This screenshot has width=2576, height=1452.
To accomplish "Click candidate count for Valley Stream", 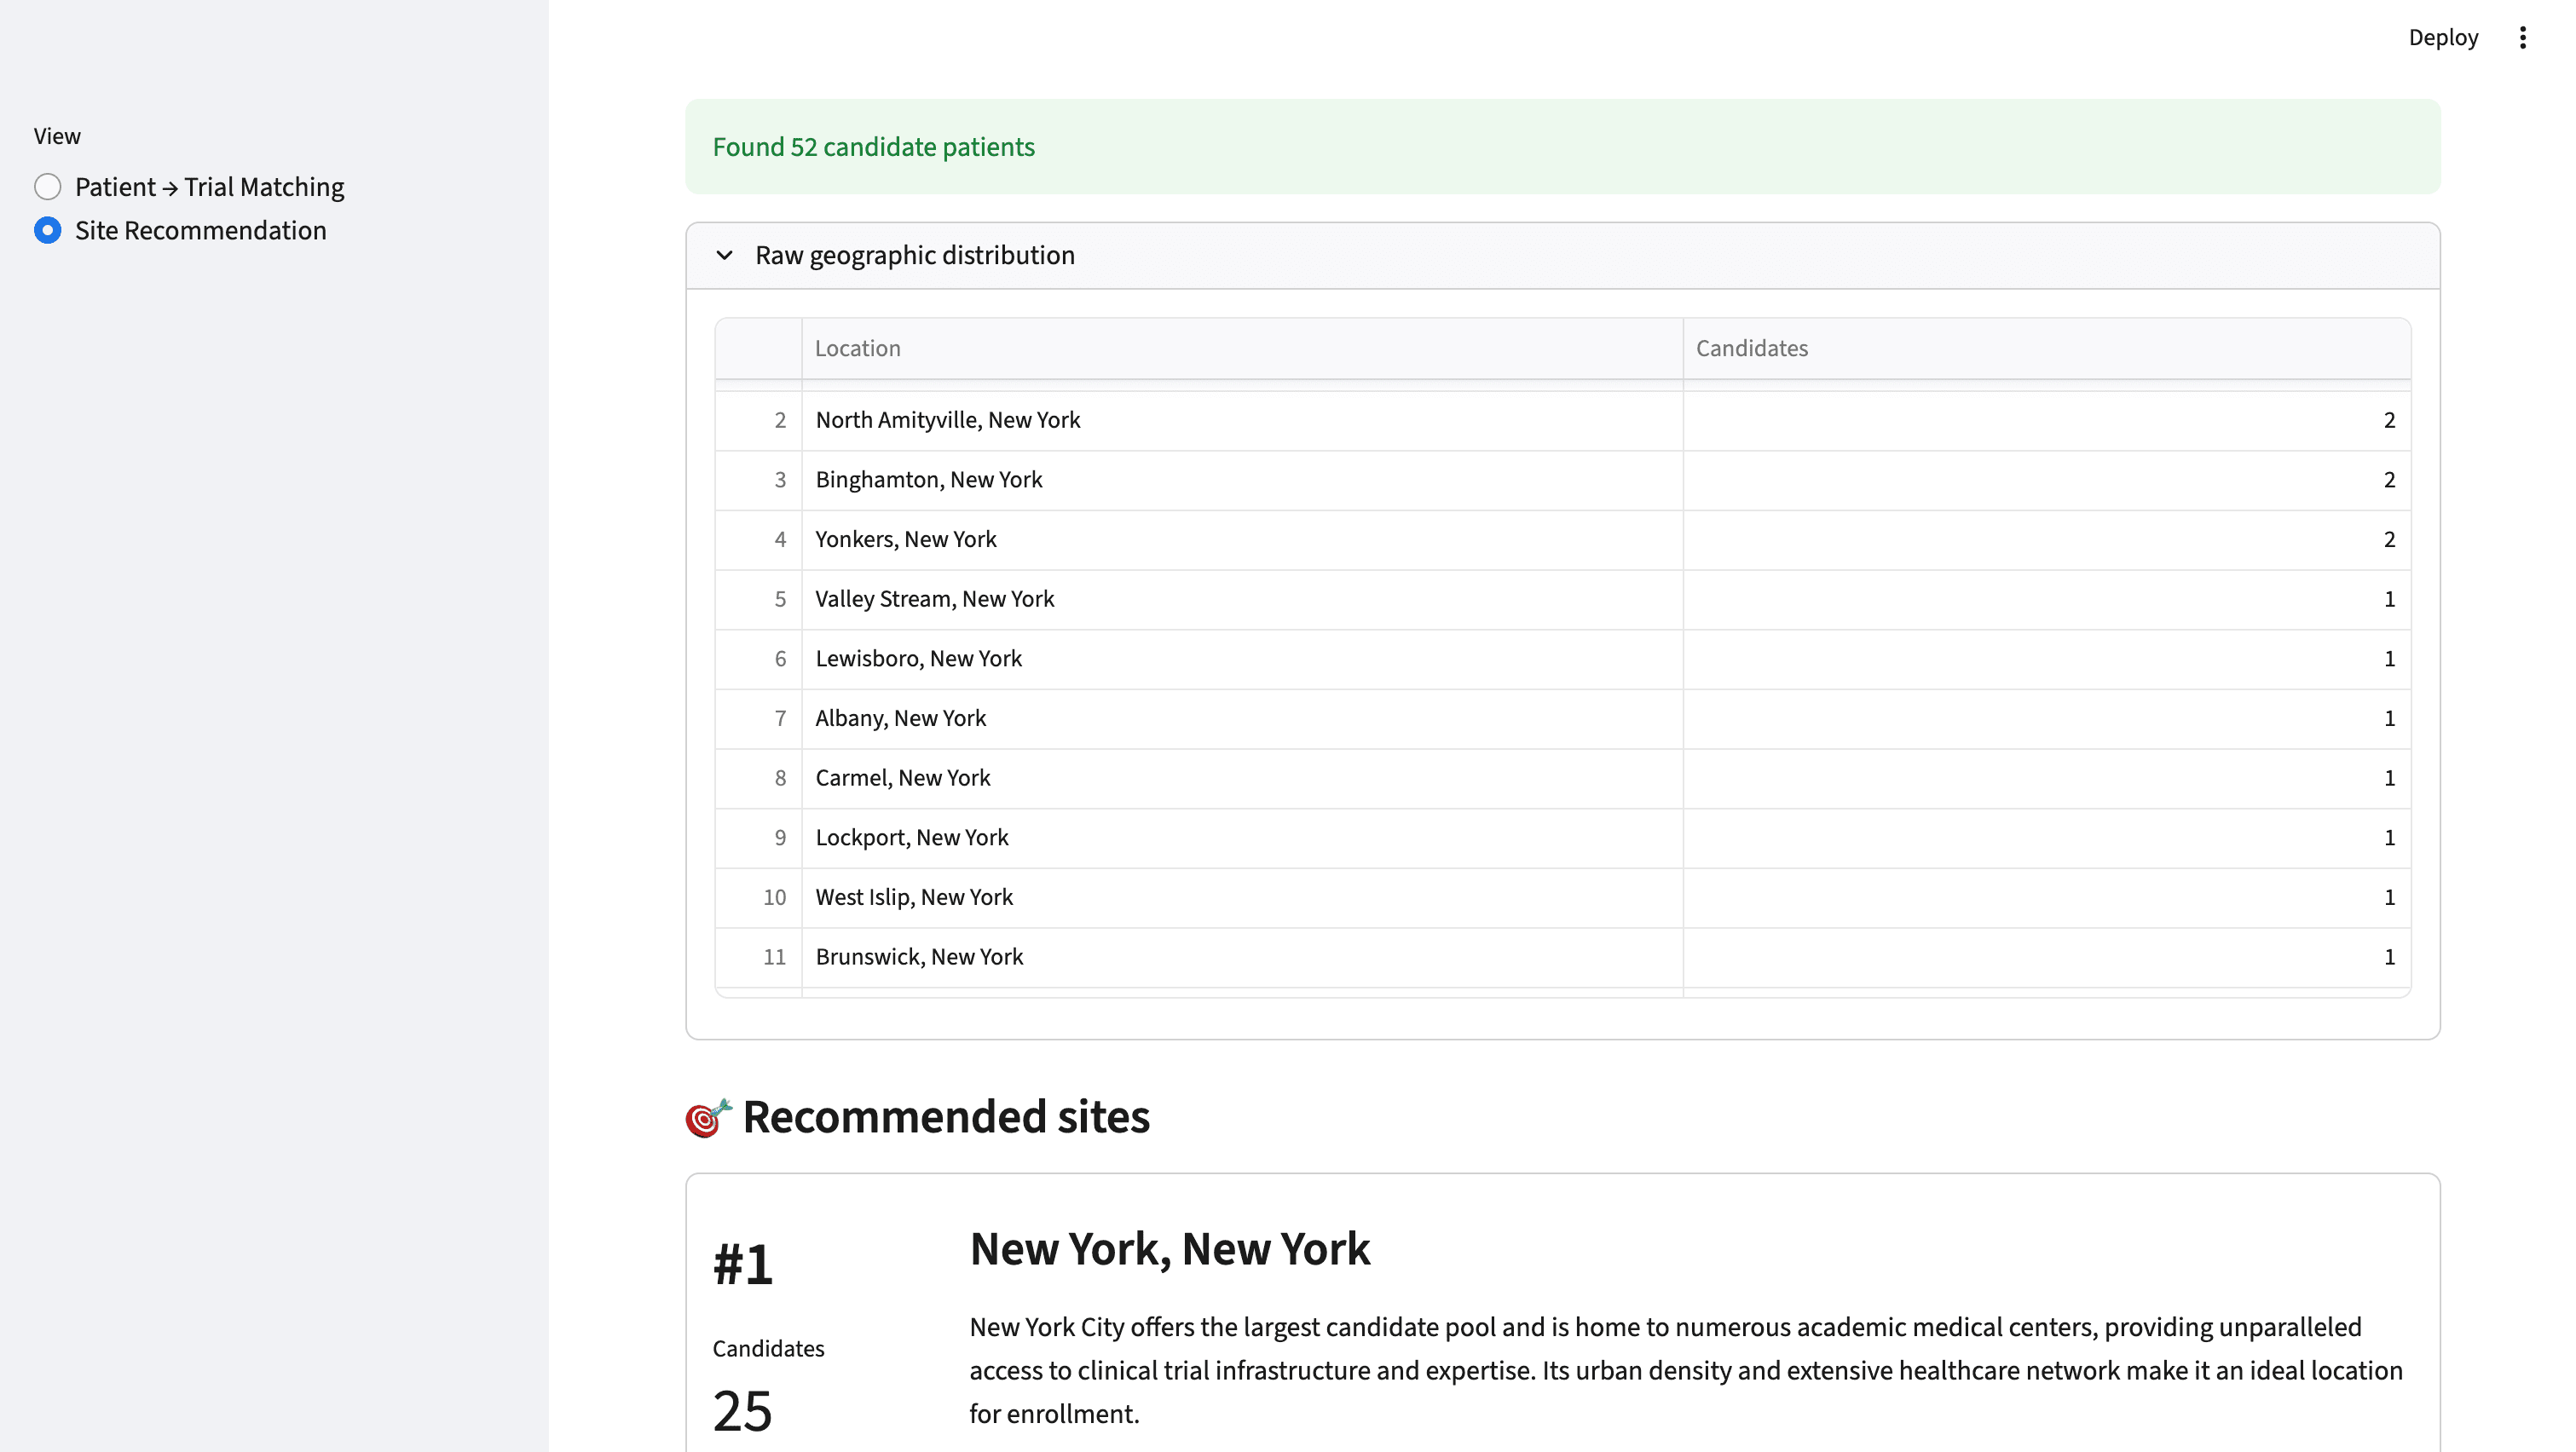I will 2046,600.
